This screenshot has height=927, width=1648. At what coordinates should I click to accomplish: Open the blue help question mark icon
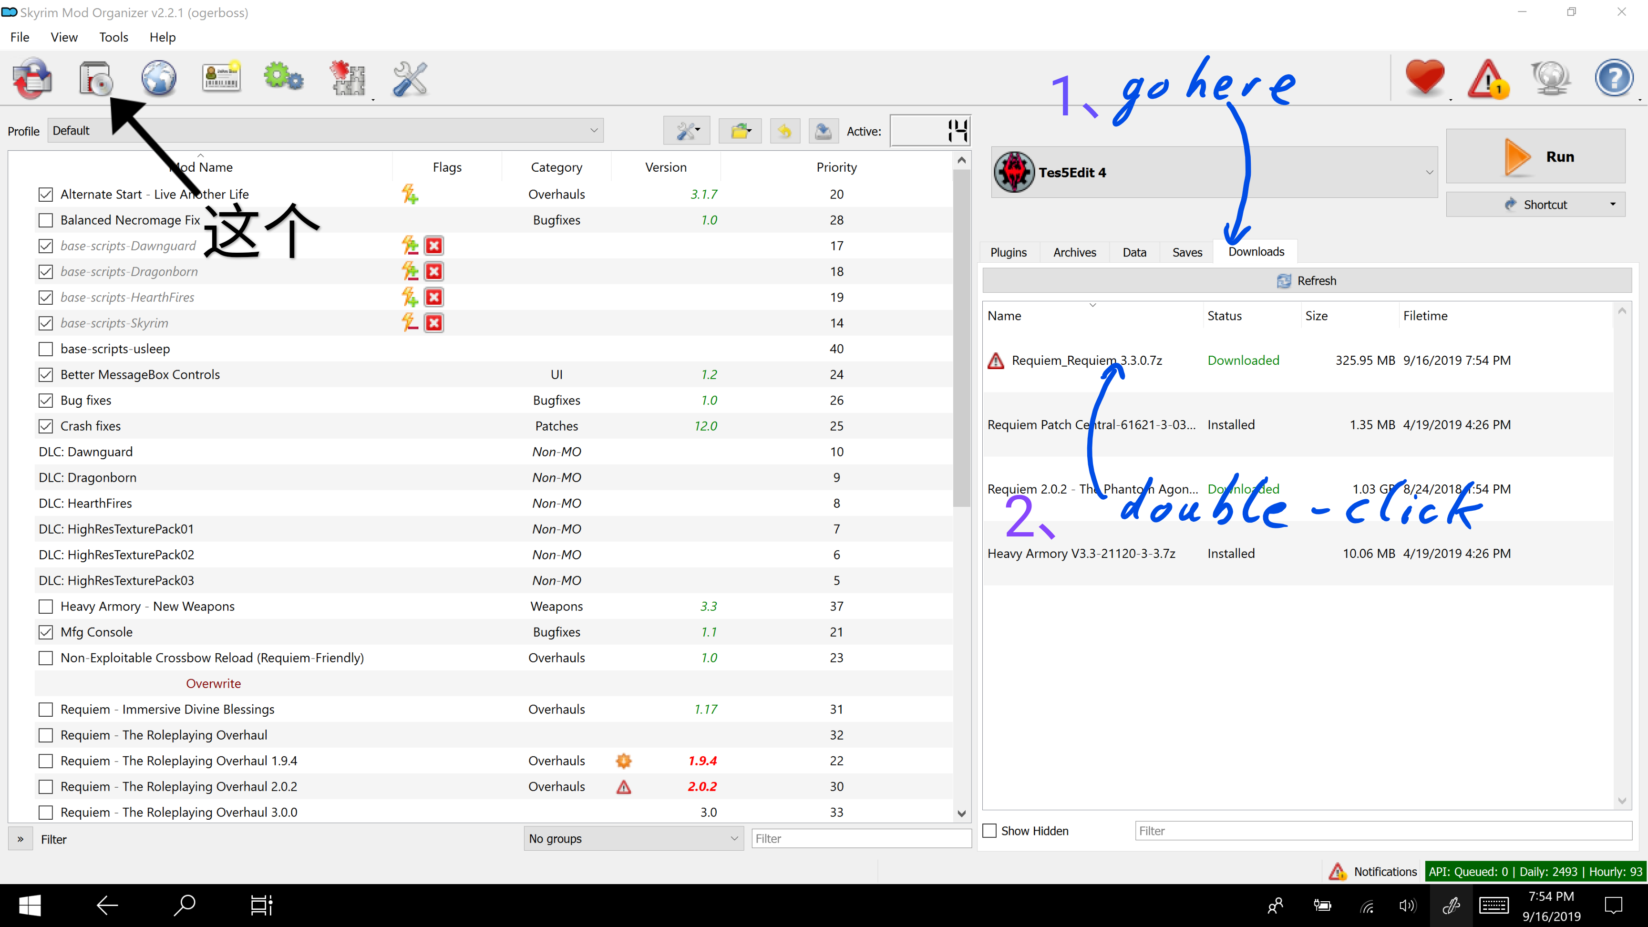pos(1614,79)
